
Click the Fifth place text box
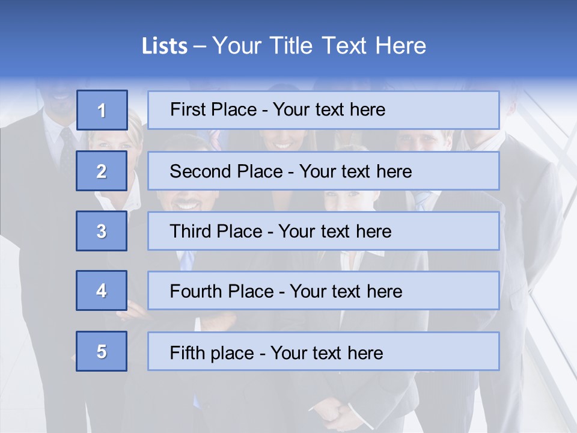323,351
